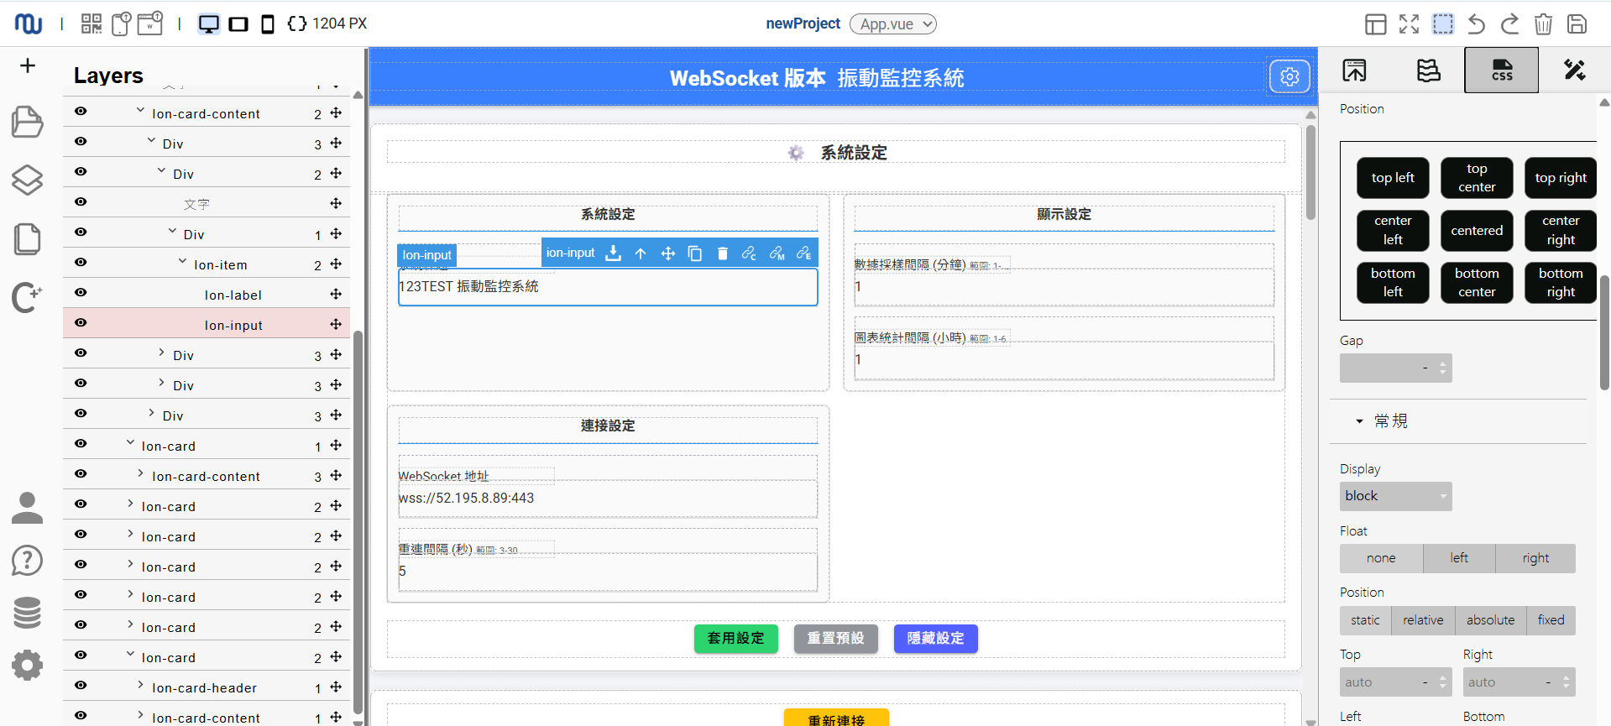The image size is (1611, 726).
Task: Toggle visibility of Ion-card-header layer
Action: pyautogui.click(x=81, y=686)
